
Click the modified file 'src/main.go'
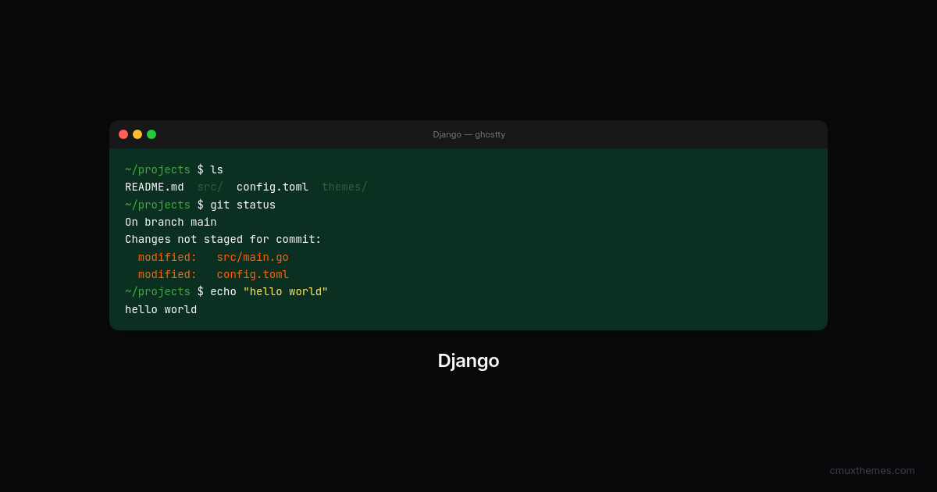click(253, 257)
